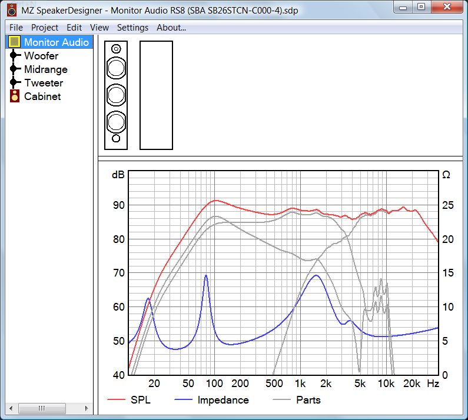Screen dimensions: 468x420
Task: Select the Woofer tree item
Action: pyautogui.click(x=41, y=56)
